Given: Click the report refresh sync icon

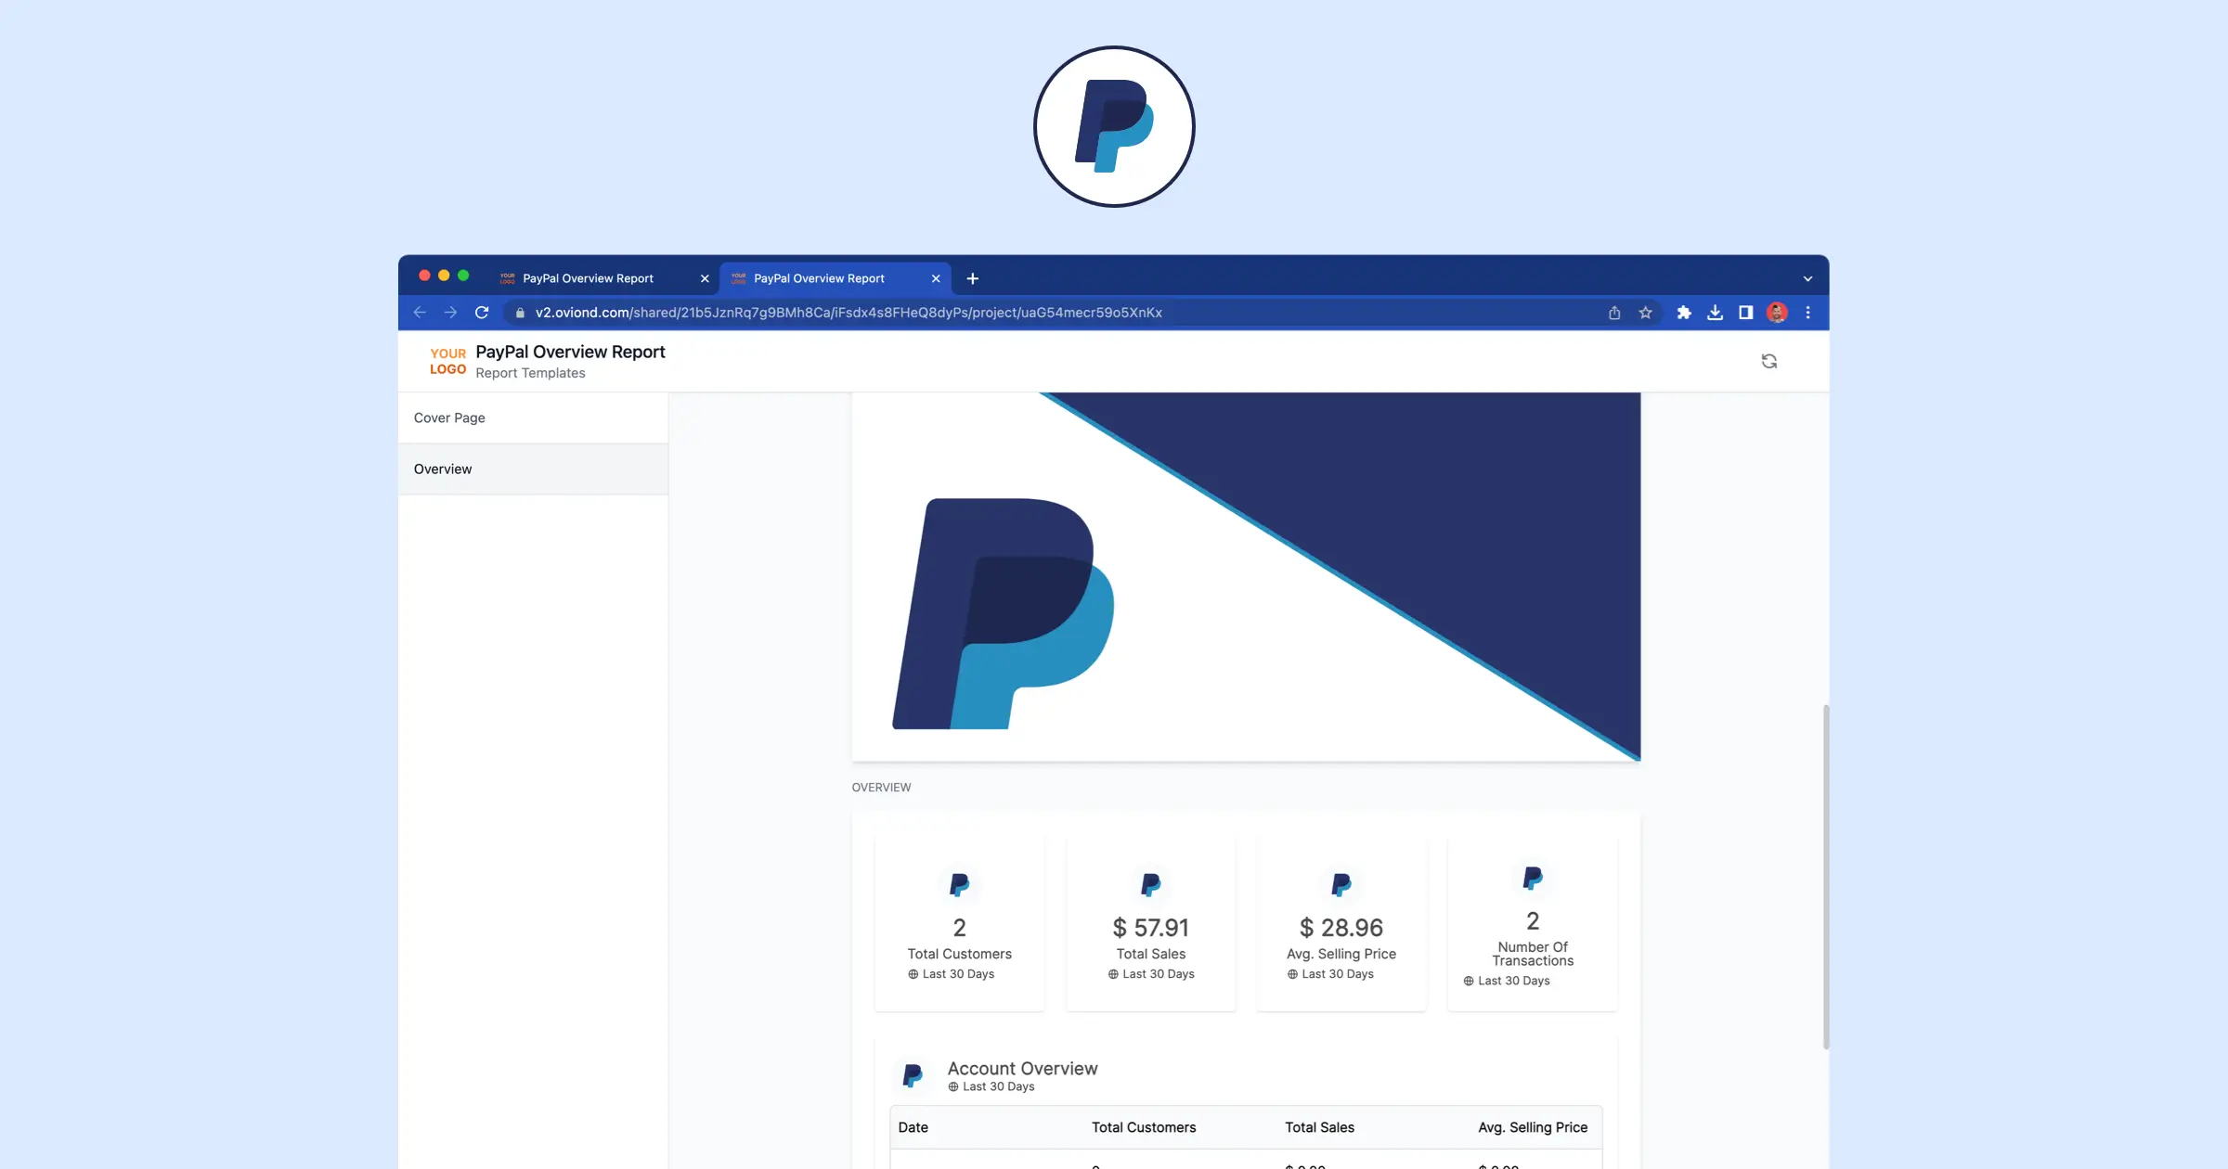Looking at the screenshot, I should [1769, 361].
